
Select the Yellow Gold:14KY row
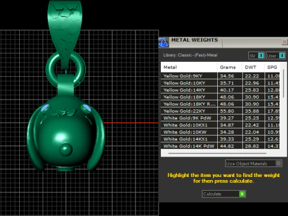tap(220, 90)
